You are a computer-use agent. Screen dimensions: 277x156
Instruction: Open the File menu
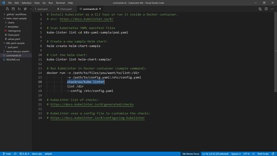pyautogui.click(x=10, y=3)
